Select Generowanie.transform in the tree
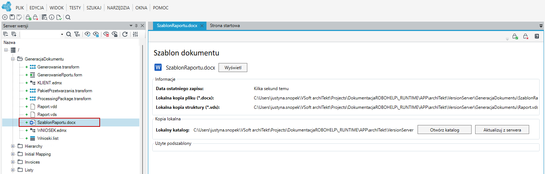The image size is (545, 174). coord(58,67)
